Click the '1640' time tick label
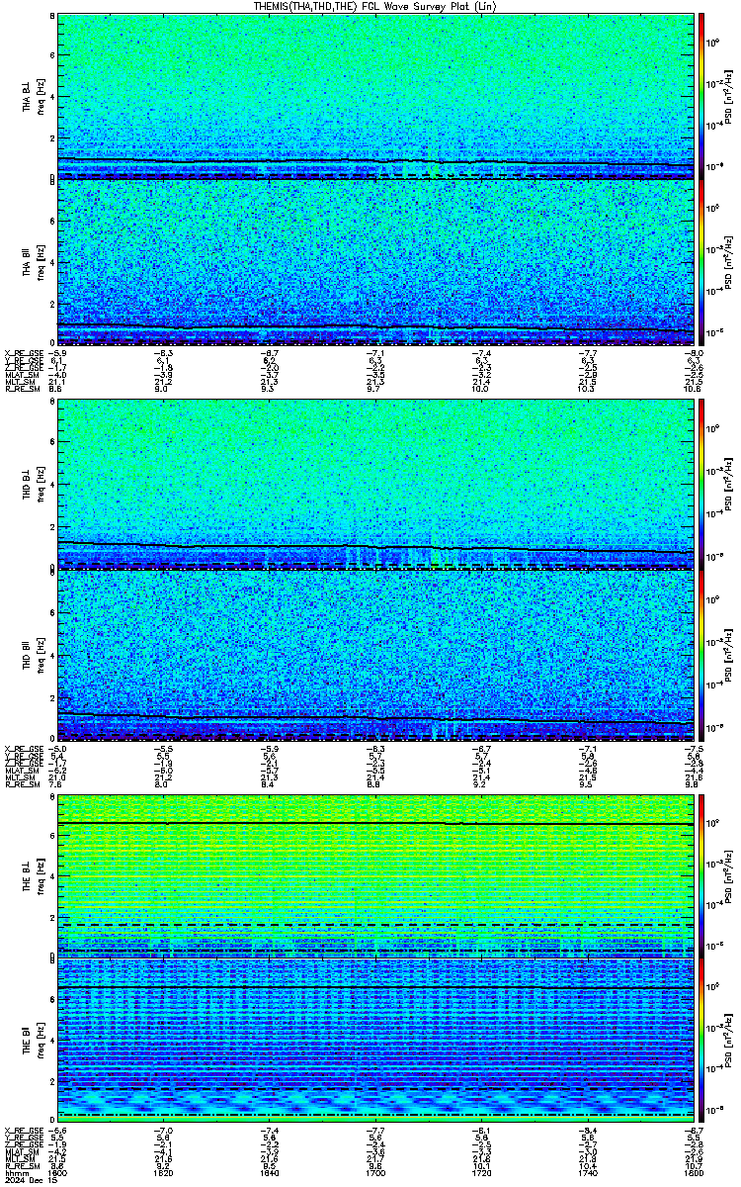The image size is (741, 1187). [270, 1173]
